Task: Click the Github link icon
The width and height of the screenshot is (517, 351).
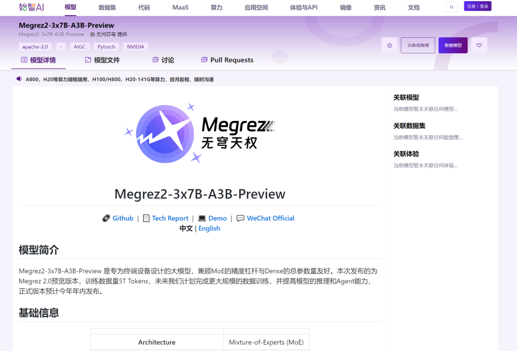Action: coord(106,218)
